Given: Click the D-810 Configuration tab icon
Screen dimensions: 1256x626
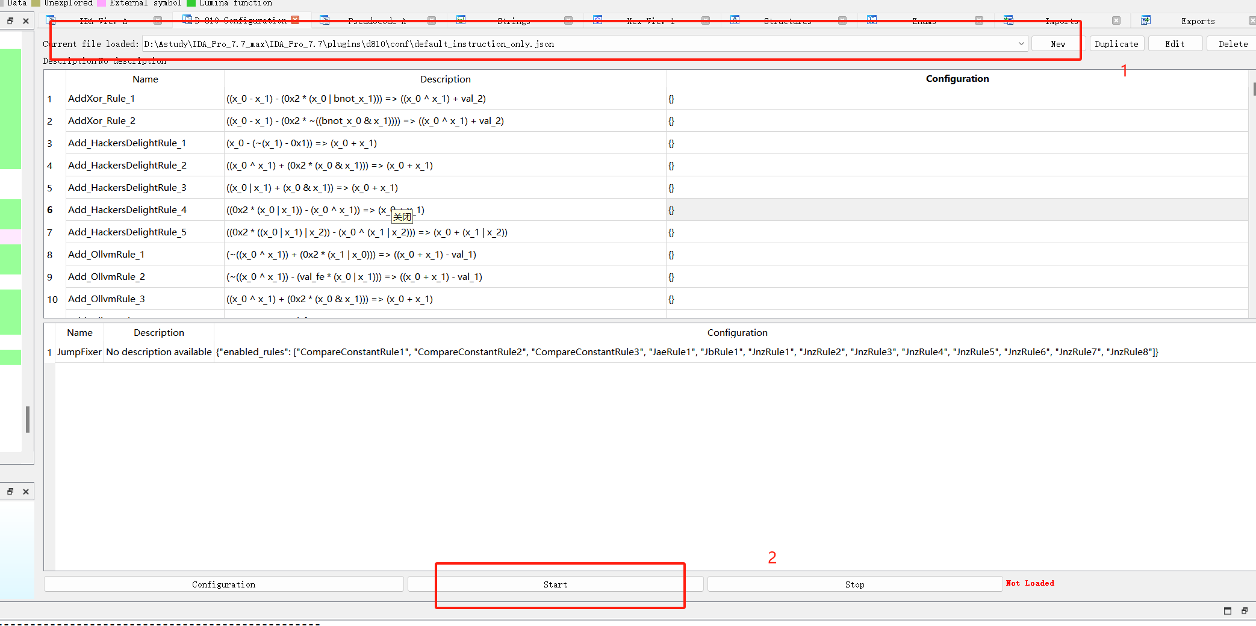Looking at the screenshot, I should pyautogui.click(x=187, y=19).
